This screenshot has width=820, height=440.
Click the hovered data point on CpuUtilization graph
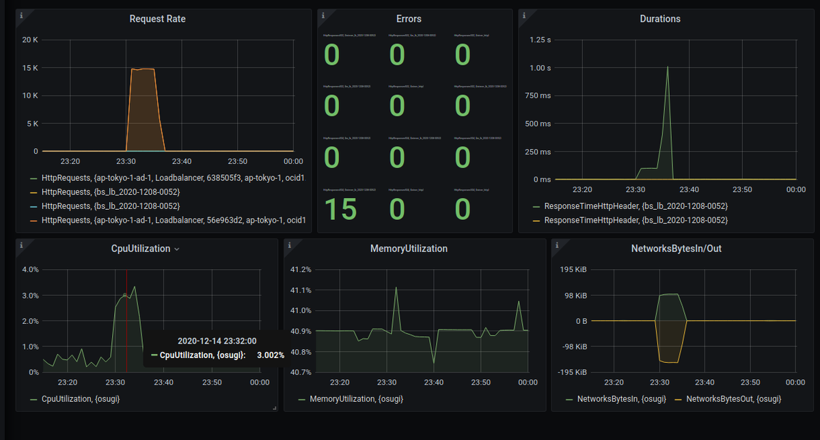pos(125,295)
